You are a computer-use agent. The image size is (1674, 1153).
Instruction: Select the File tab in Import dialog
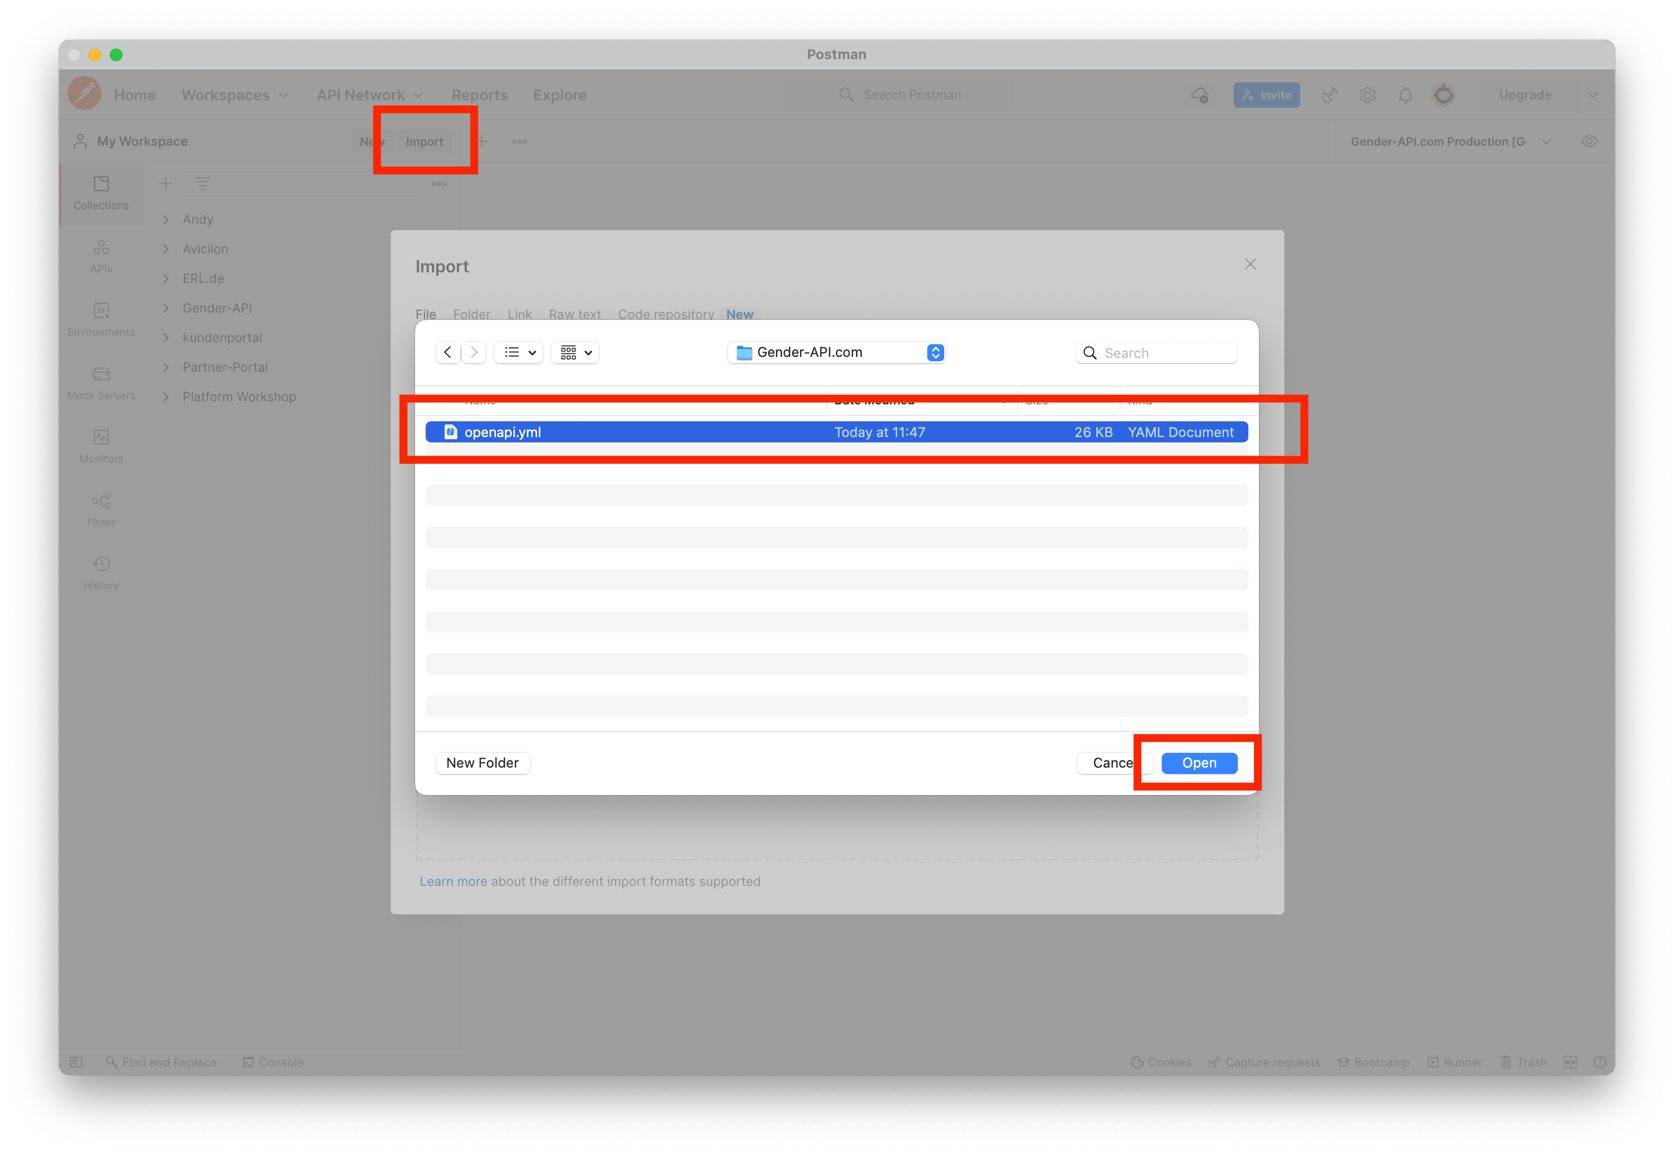pyautogui.click(x=426, y=314)
